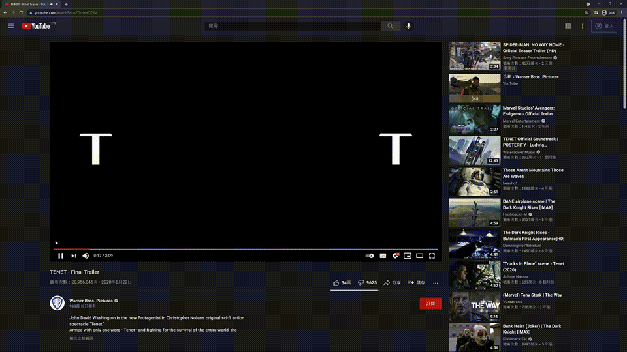Like the video with thumbs up
The height and width of the screenshot is (352, 627).
(342, 282)
